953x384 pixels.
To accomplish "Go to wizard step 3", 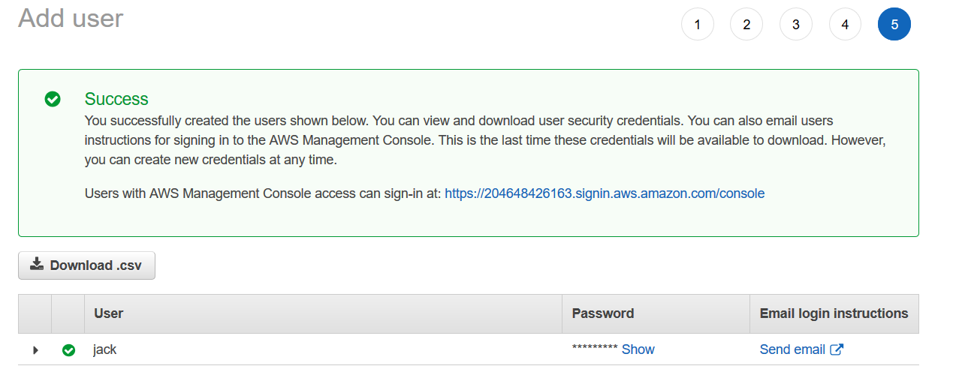I will point(796,25).
